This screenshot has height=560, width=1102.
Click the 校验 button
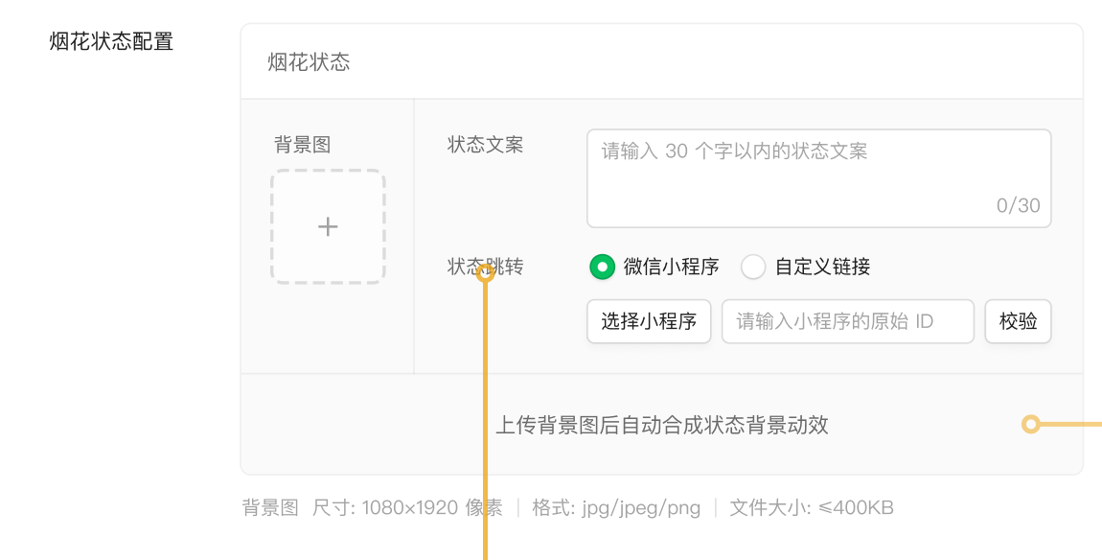click(x=1018, y=321)
